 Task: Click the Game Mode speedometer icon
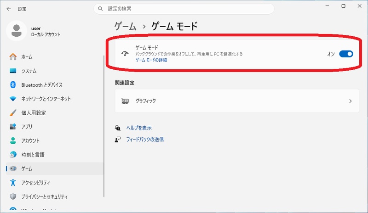tap(125, 54)
